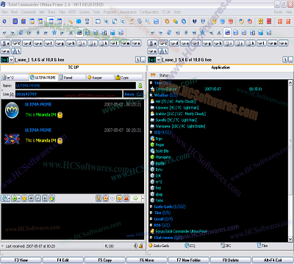Open the Configuration menu

point(149,12)
